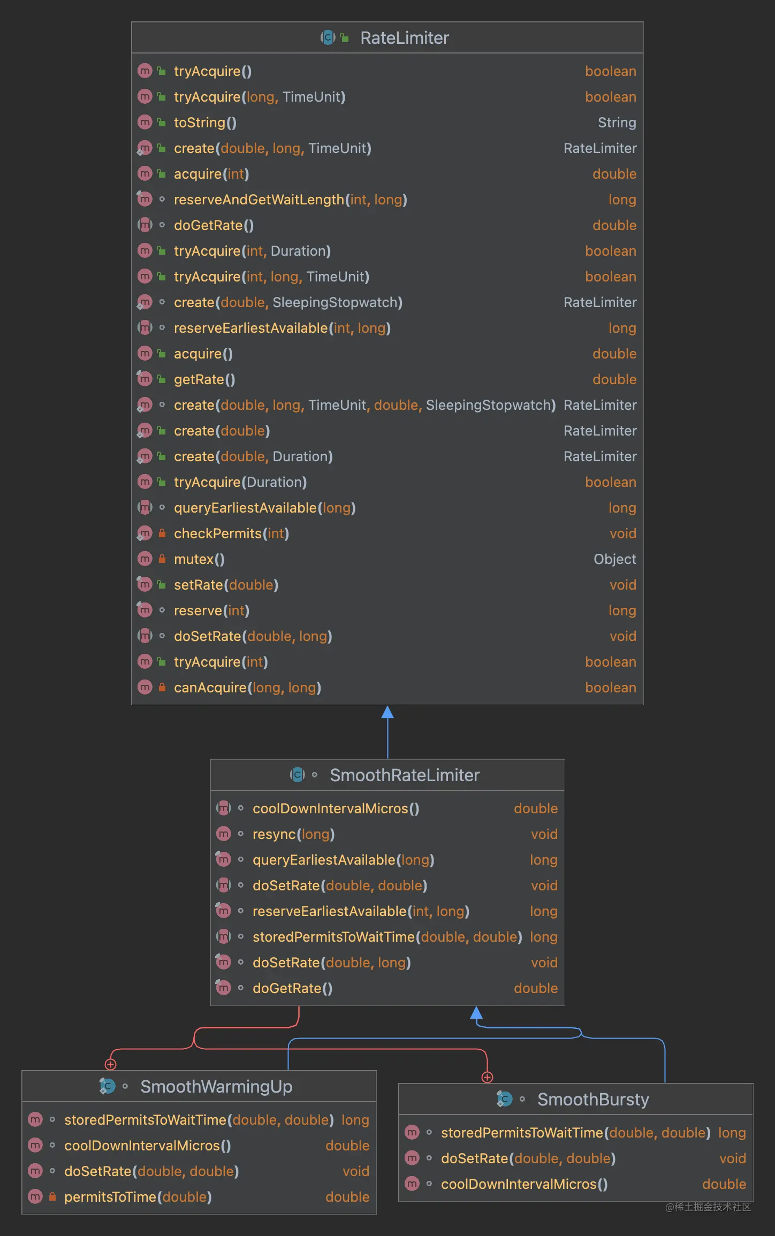Click inner-class plus marker above SmoothBursty
The height and width of the screenshot is (1236, 775).
point(487,1077)
